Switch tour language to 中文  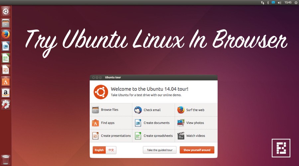(x=111, y=150)
